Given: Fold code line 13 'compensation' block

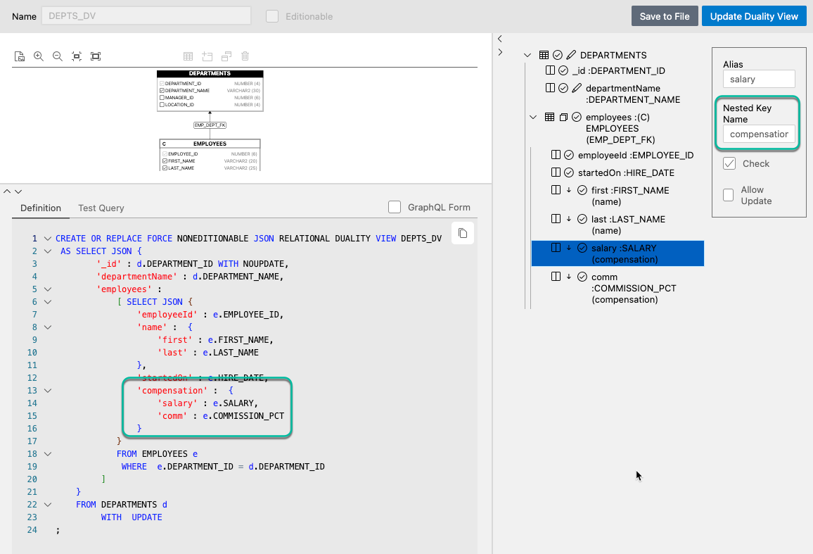Looking at the screenshot, I should [x=48, y=391].
